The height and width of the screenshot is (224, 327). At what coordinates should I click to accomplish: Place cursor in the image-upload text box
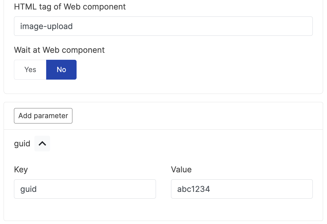pyautogui.click(x=163, y=26)
